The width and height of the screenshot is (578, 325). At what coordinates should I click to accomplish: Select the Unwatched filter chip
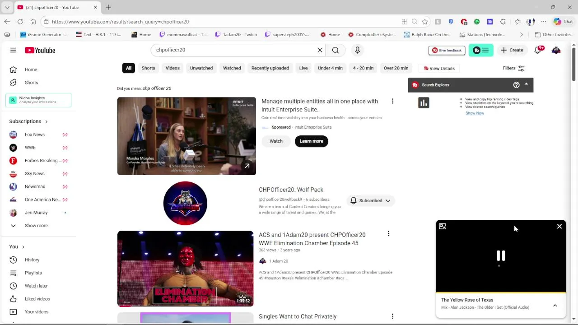[201, 68]
